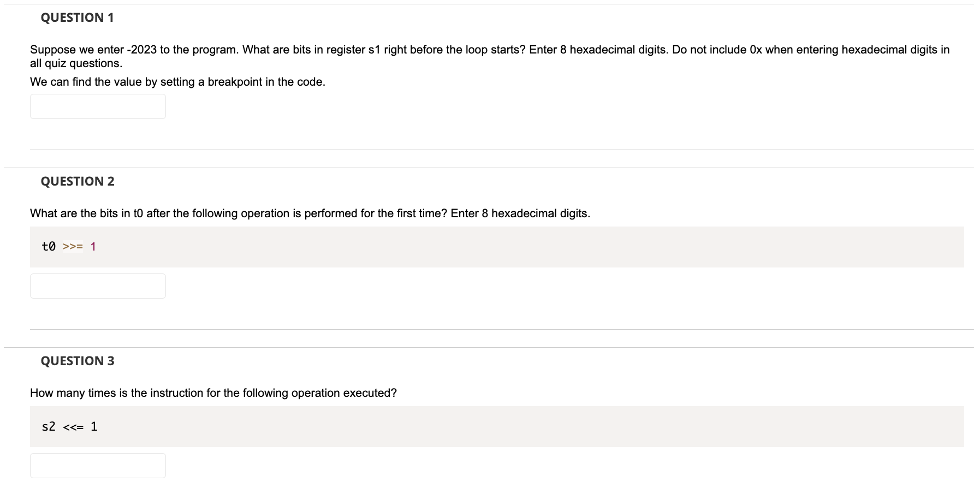
Task: Click the Question 1 answer input box
Action: pyautogui.click(x=98, y=106)
